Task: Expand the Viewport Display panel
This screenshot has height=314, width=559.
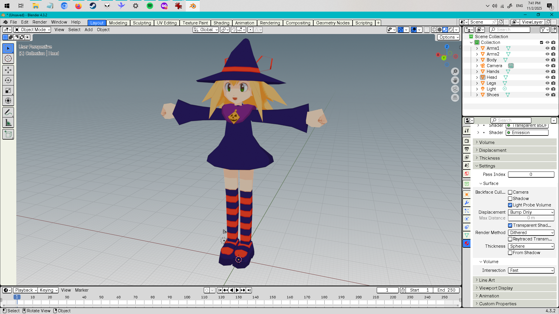Action: point(496,288)
